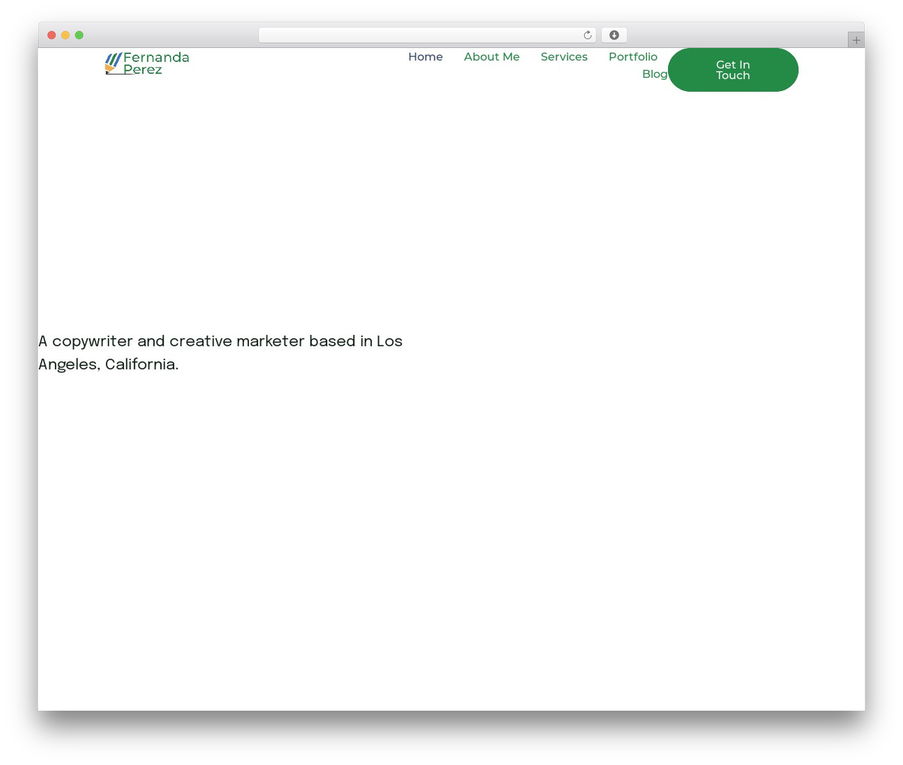Click 'Angeles, California.' line of tagline
The width and height of the screenshot is (903, 765).
[108, 365]
